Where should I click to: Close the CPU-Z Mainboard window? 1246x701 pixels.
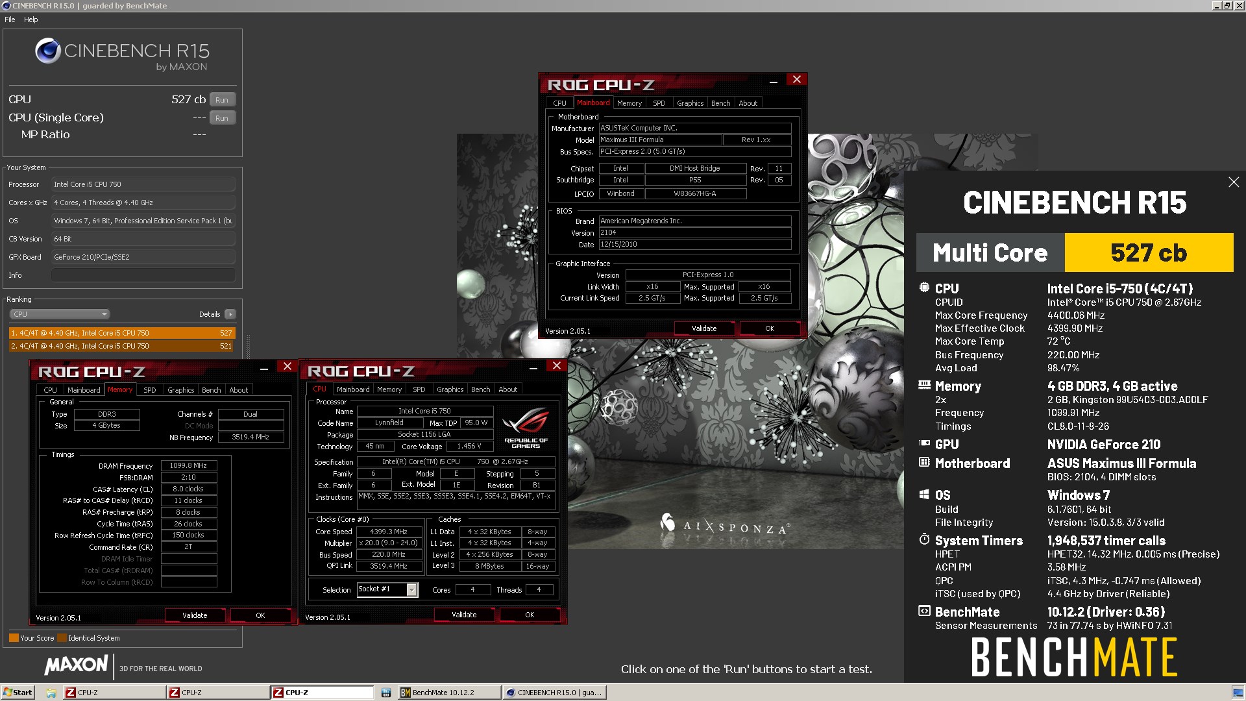coord(796,79)
